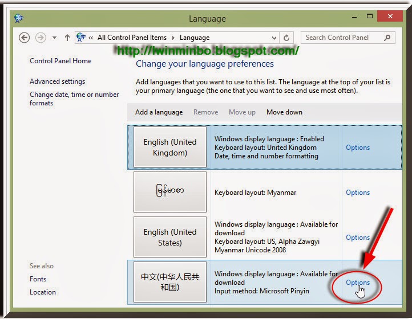
Task: Open Control Panel Home
Action: [60, 61]
